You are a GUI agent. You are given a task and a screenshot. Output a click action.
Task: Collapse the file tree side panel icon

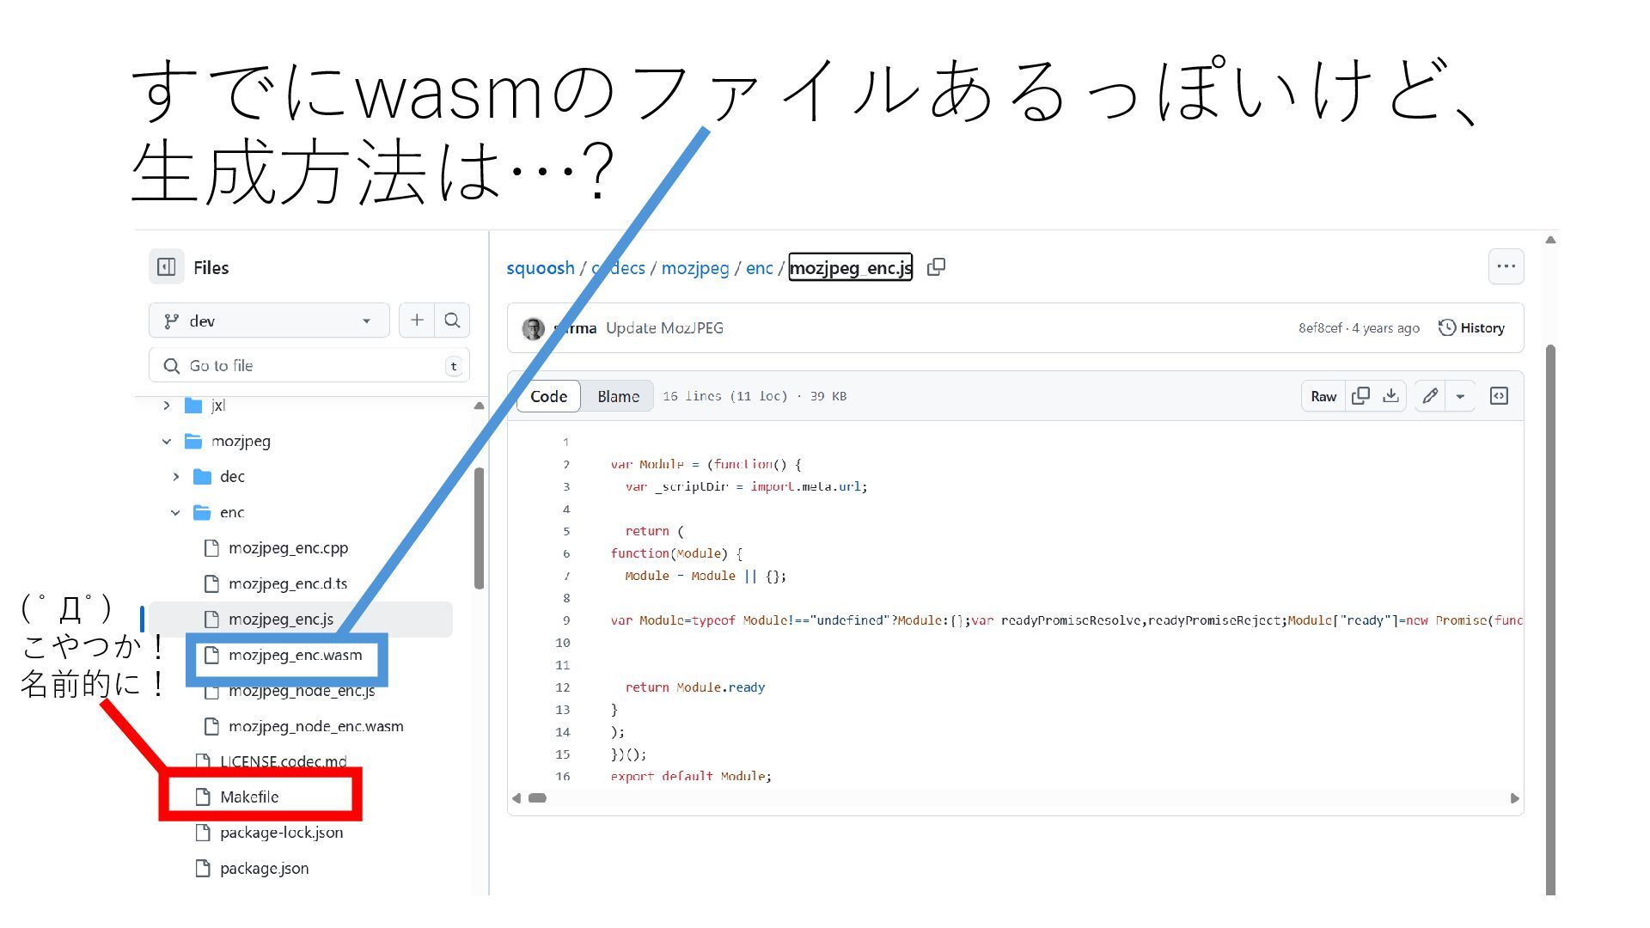click(167, 267)
